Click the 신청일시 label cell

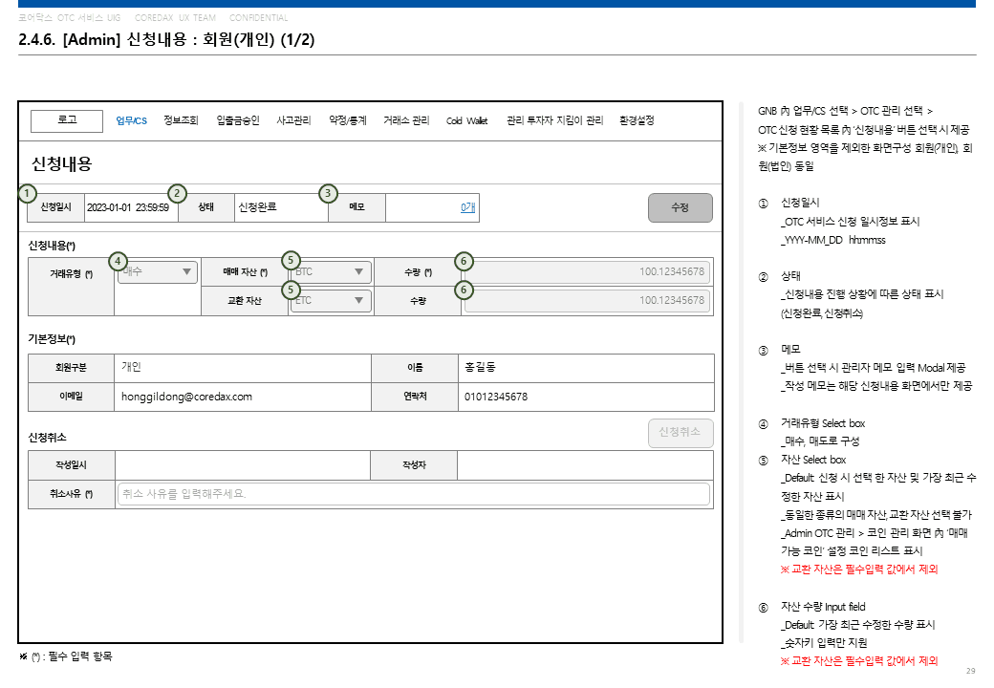55,207
